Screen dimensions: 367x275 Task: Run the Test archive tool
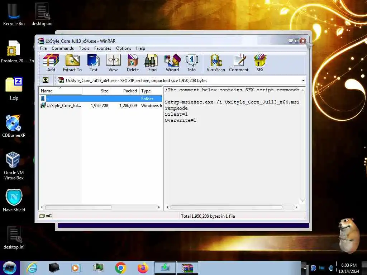[x=94, y=63]
